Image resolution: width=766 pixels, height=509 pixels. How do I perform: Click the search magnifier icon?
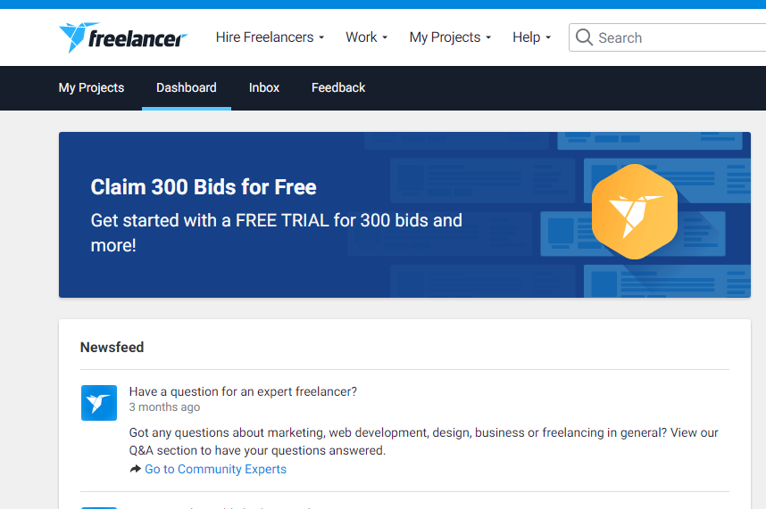[584, 37]
